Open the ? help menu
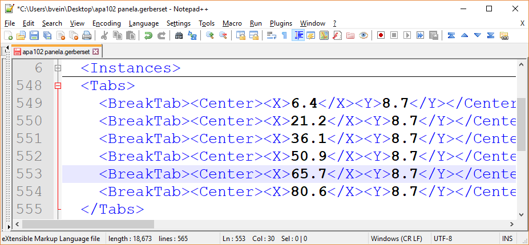The height and width of the screenshot is (245, 529). [334, 23]
